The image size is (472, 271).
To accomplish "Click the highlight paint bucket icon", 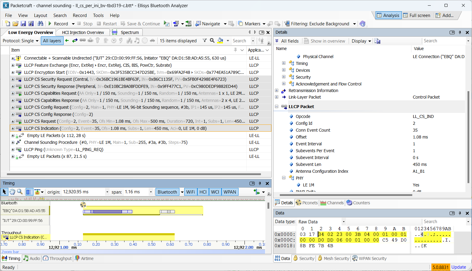I will pyautogui.click(x=220, y=41).
